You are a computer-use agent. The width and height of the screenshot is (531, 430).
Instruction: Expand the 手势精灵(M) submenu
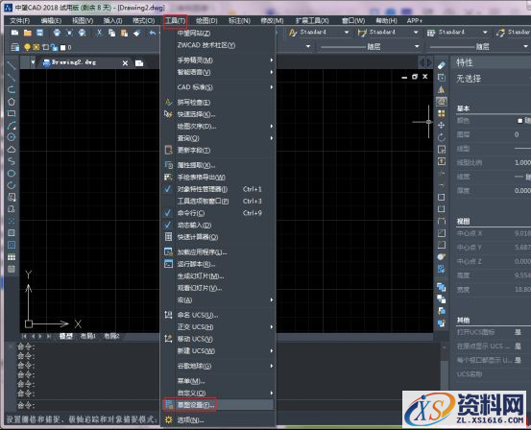[218, 60]
